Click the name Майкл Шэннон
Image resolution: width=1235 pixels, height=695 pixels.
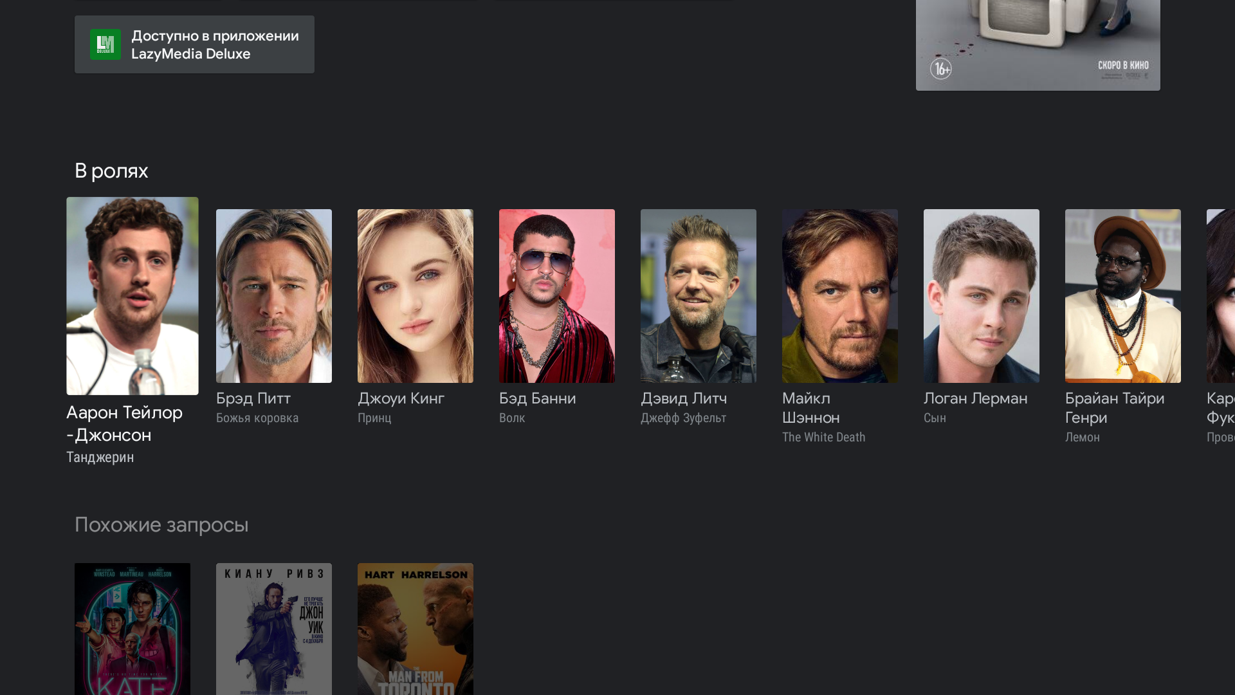[811, 408]
